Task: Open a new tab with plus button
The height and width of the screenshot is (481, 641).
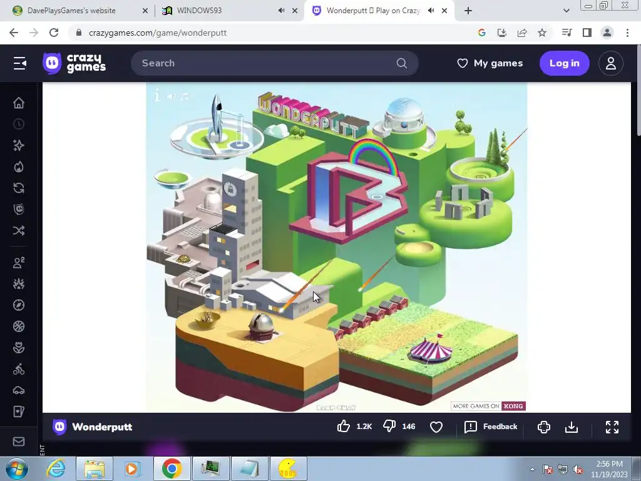Action: [x=468, y=11]
